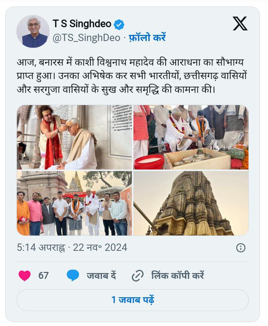
Task: Open the priest applying tilak photo
Action: coord(74,137)
